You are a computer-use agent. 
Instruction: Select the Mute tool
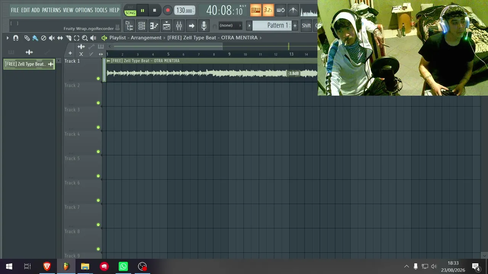tap(52, 38)
